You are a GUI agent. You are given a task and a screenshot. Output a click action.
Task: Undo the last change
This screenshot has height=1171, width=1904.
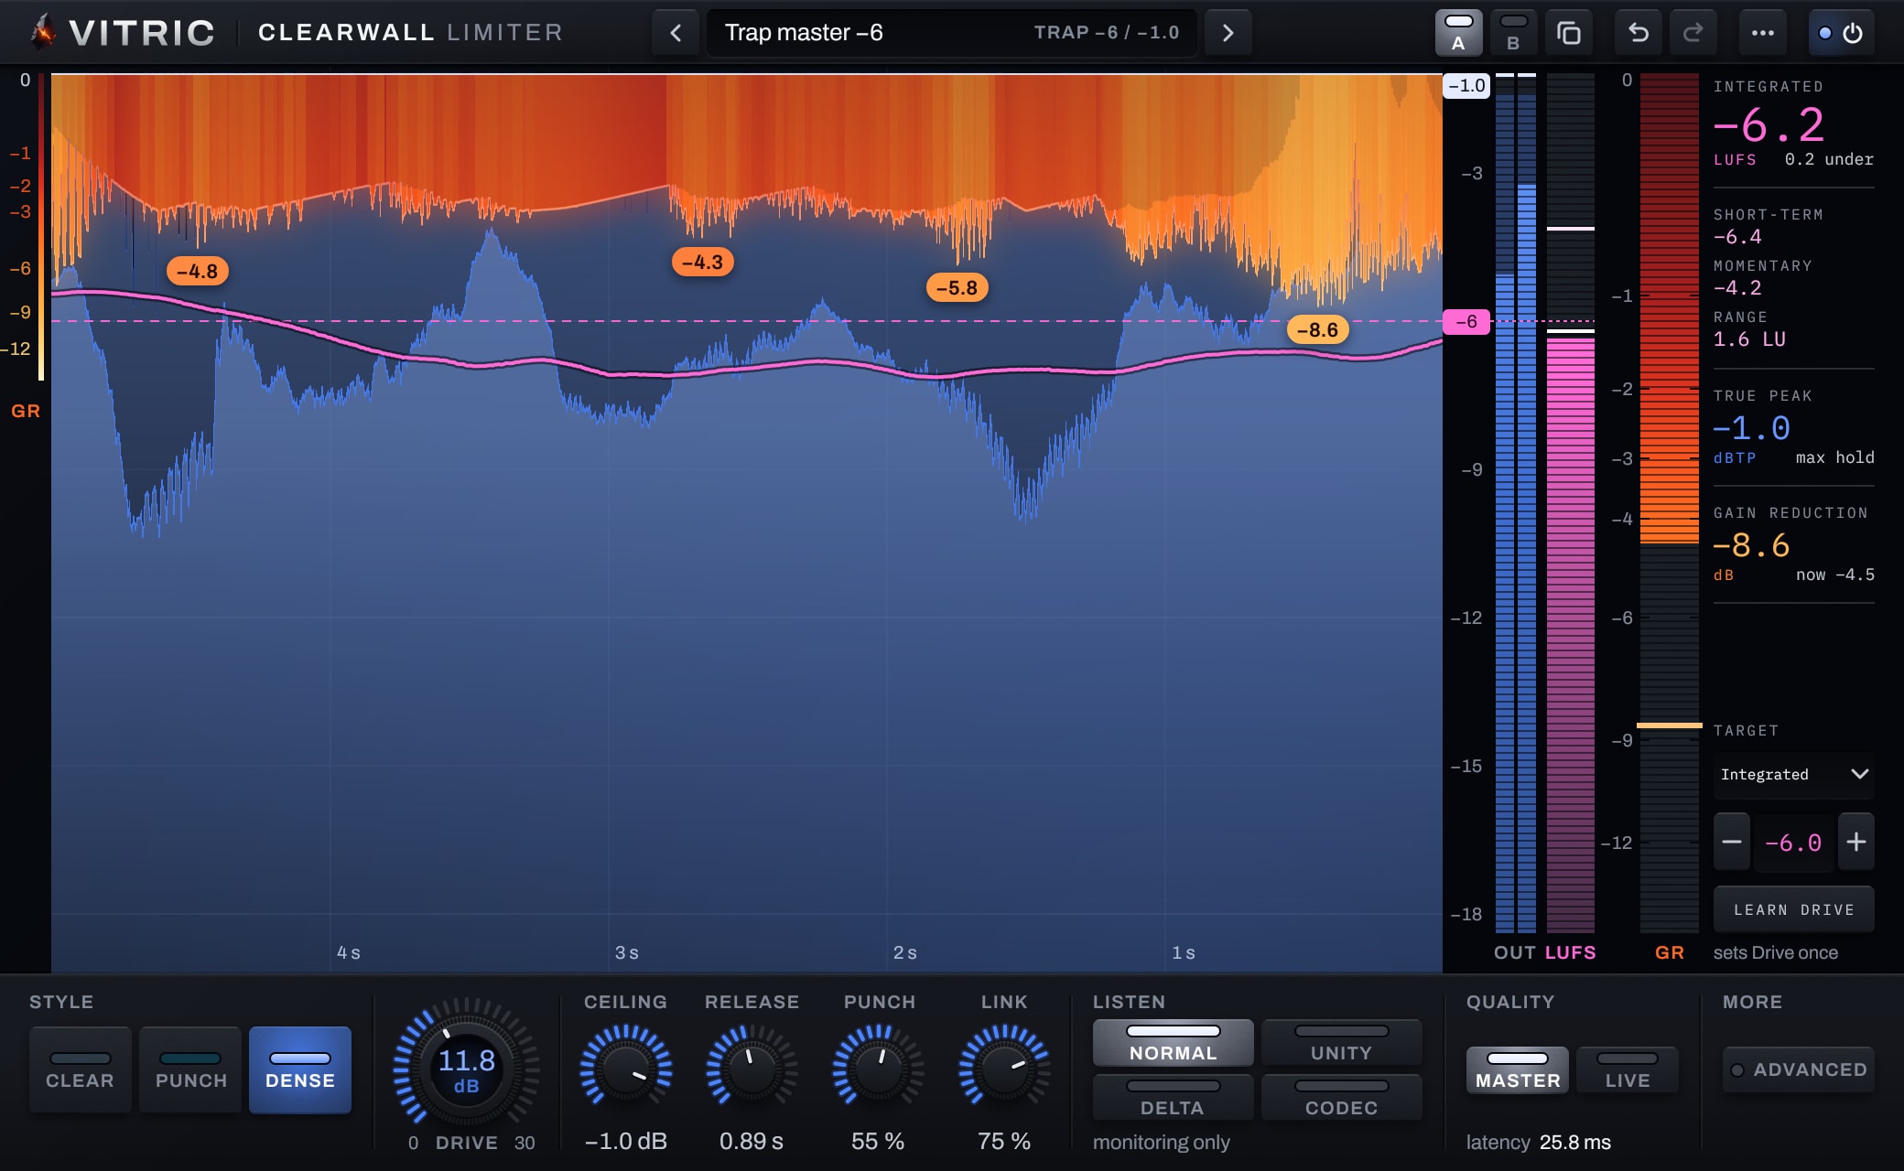[1639, 33]
